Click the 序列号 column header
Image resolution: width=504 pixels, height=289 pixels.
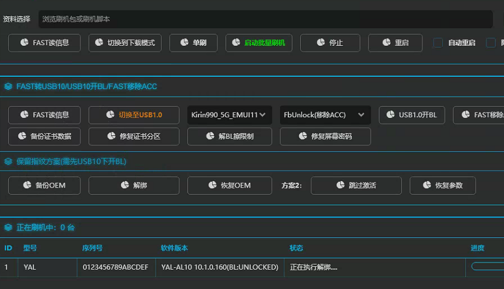coord(92,249)
